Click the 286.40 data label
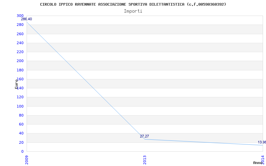 pos(26,19)
